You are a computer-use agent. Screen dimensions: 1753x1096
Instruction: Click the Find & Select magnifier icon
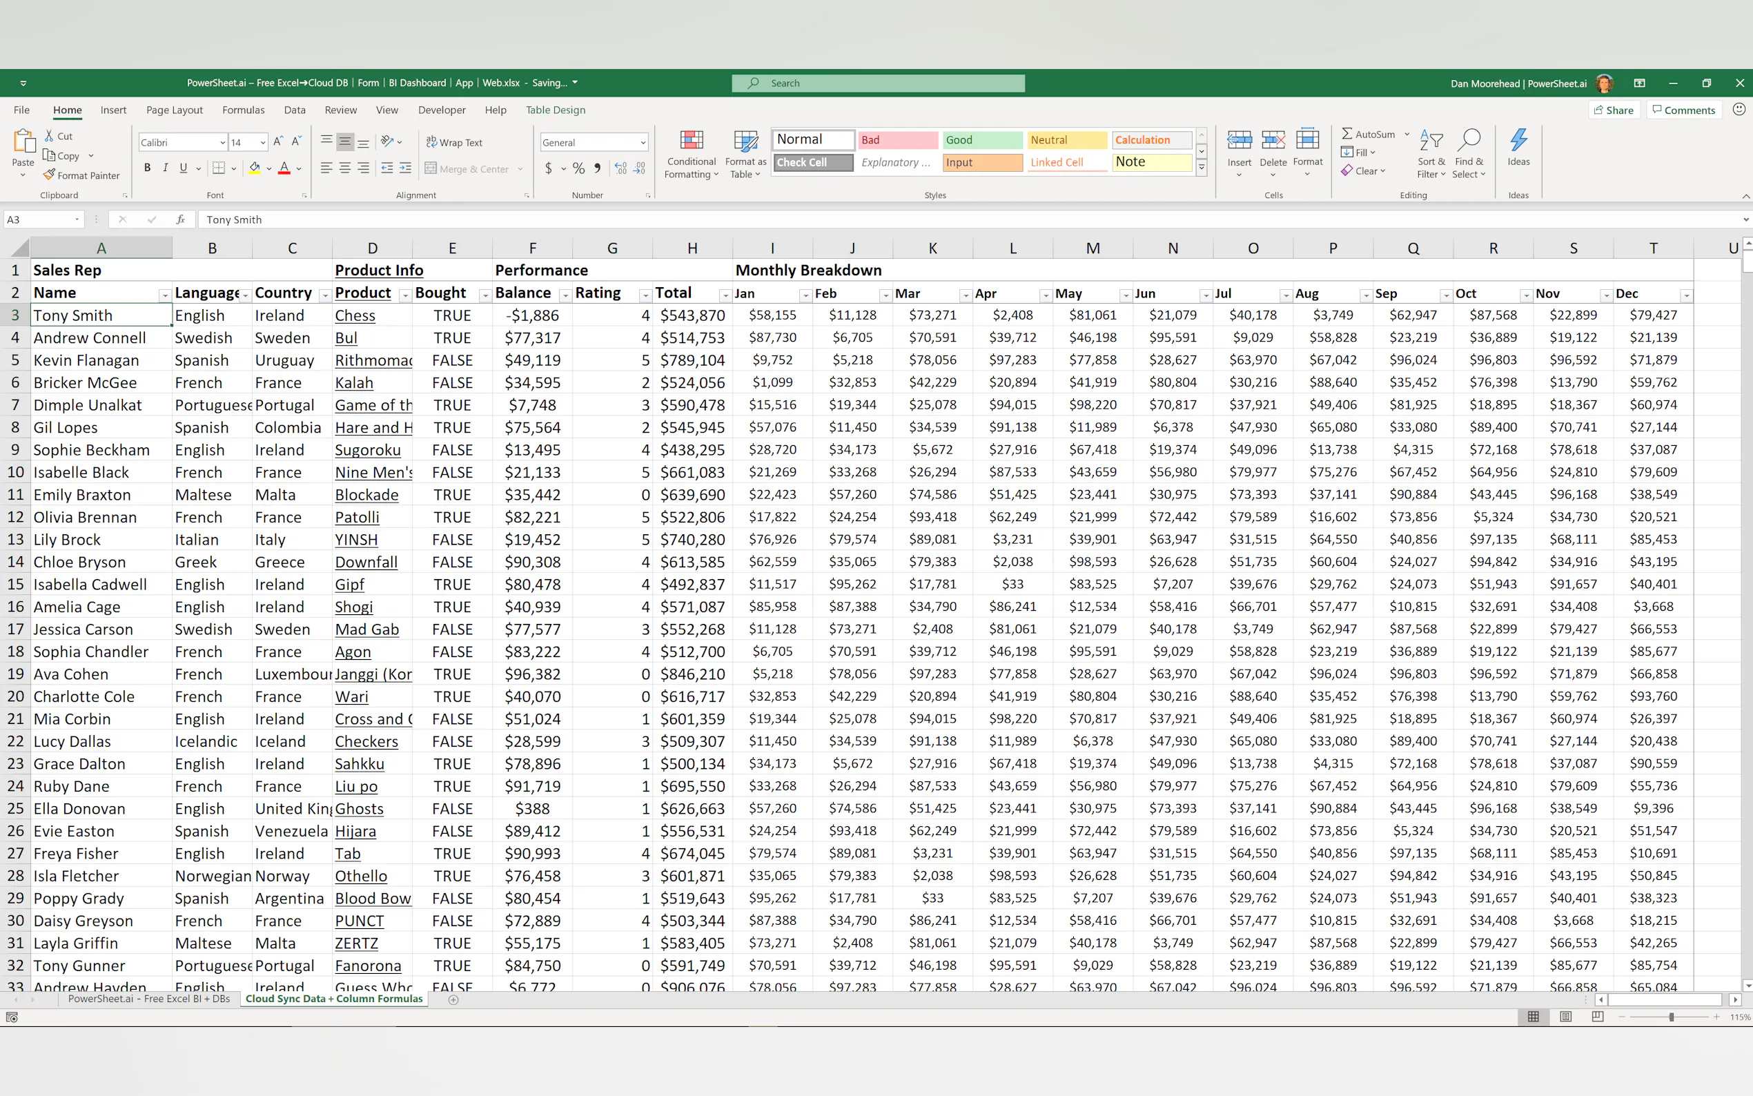[1468, 140]
